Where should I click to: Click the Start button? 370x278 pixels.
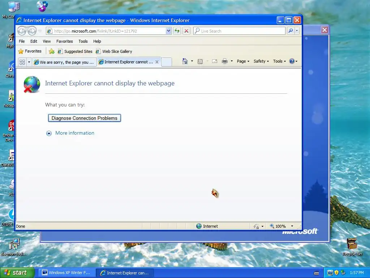[17, 273]
